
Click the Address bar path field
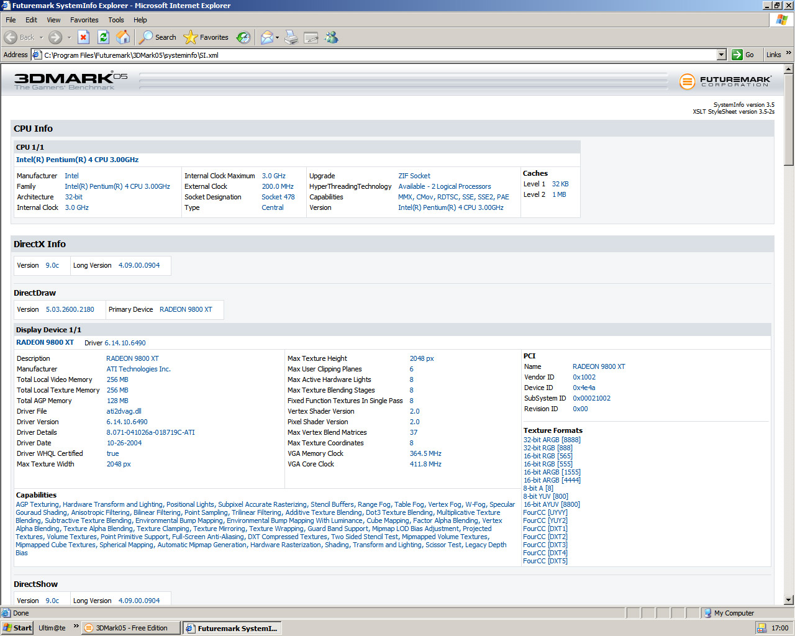pyautogui.click(x=379, y=55)
